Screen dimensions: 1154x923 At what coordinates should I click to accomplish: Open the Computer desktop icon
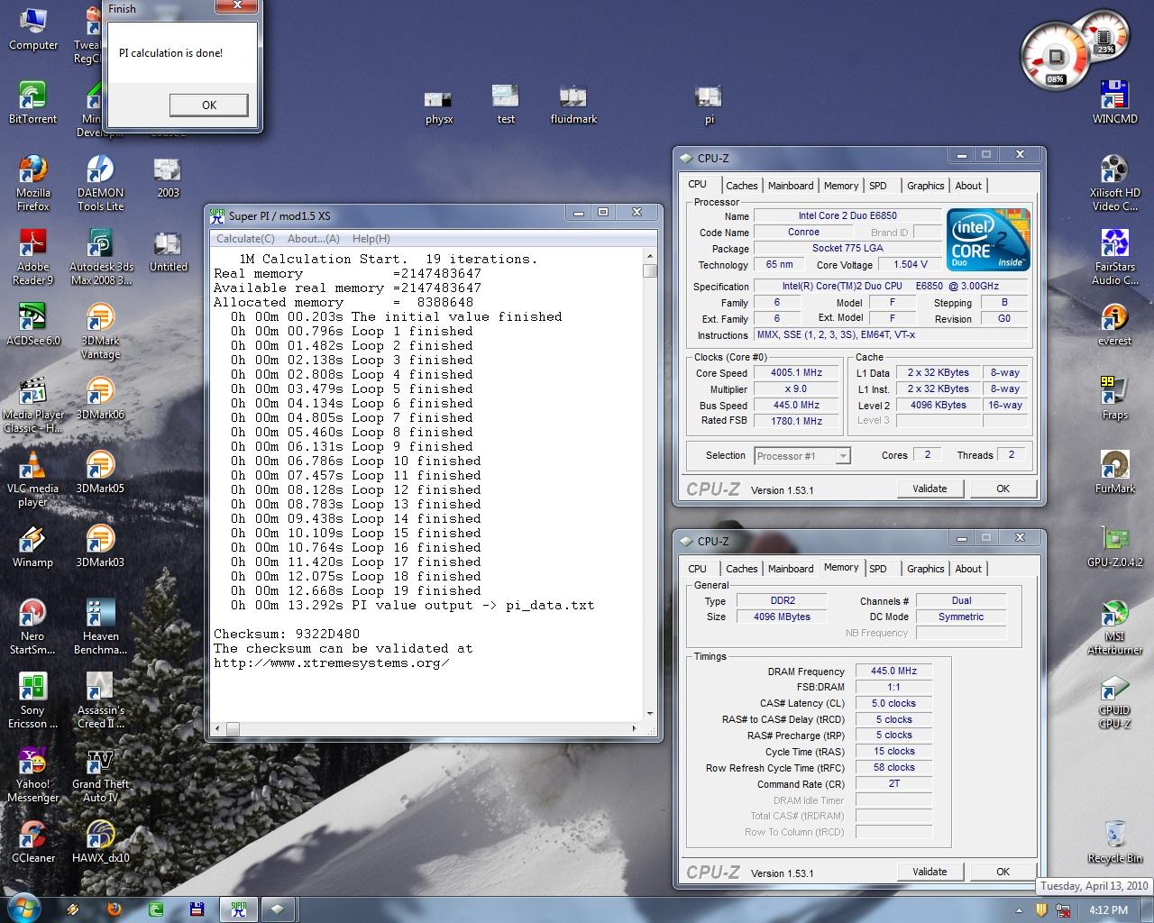(x=33, y=29)
